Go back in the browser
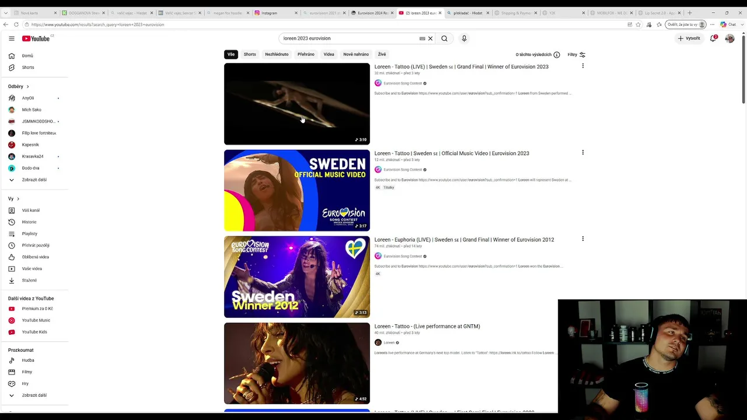 pos(5,24)
